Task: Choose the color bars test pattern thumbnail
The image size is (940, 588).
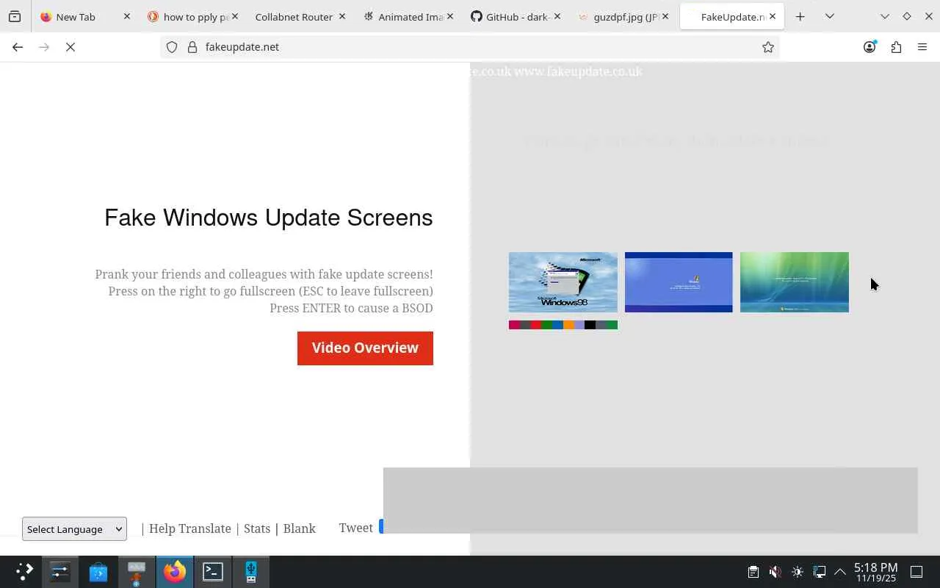Action: 563,325
